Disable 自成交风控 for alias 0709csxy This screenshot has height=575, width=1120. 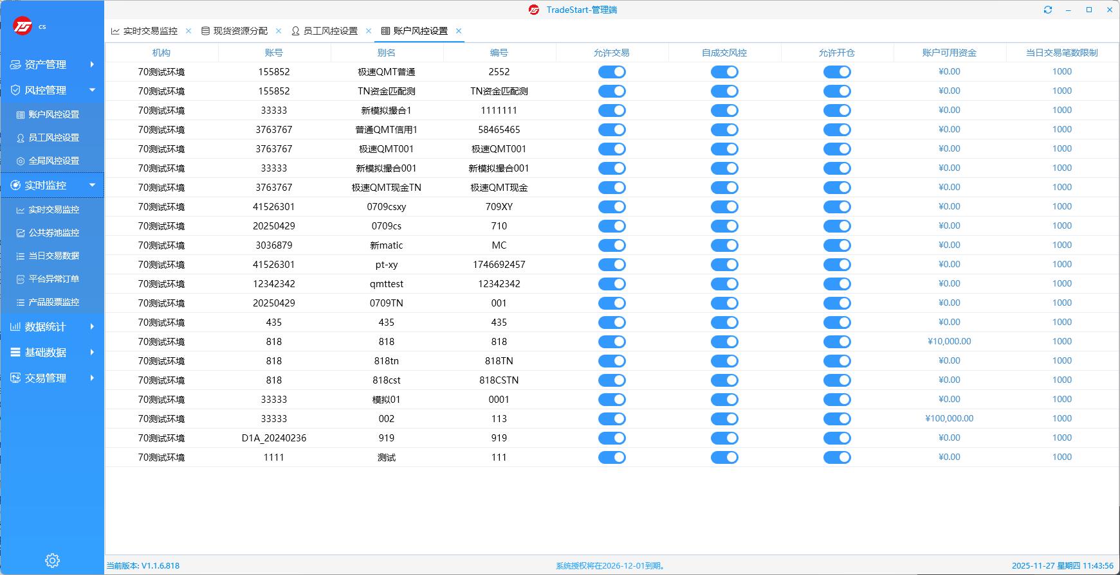pos(724,207)
